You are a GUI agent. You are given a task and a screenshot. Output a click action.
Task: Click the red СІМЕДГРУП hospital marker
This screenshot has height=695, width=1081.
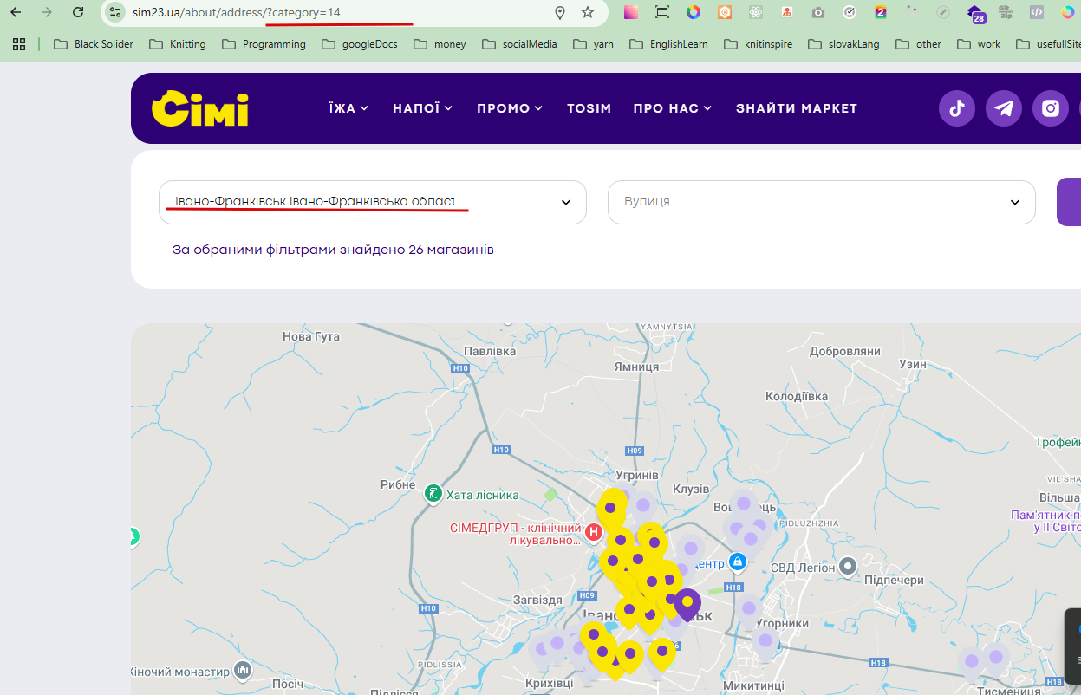(x=594, y=532)
